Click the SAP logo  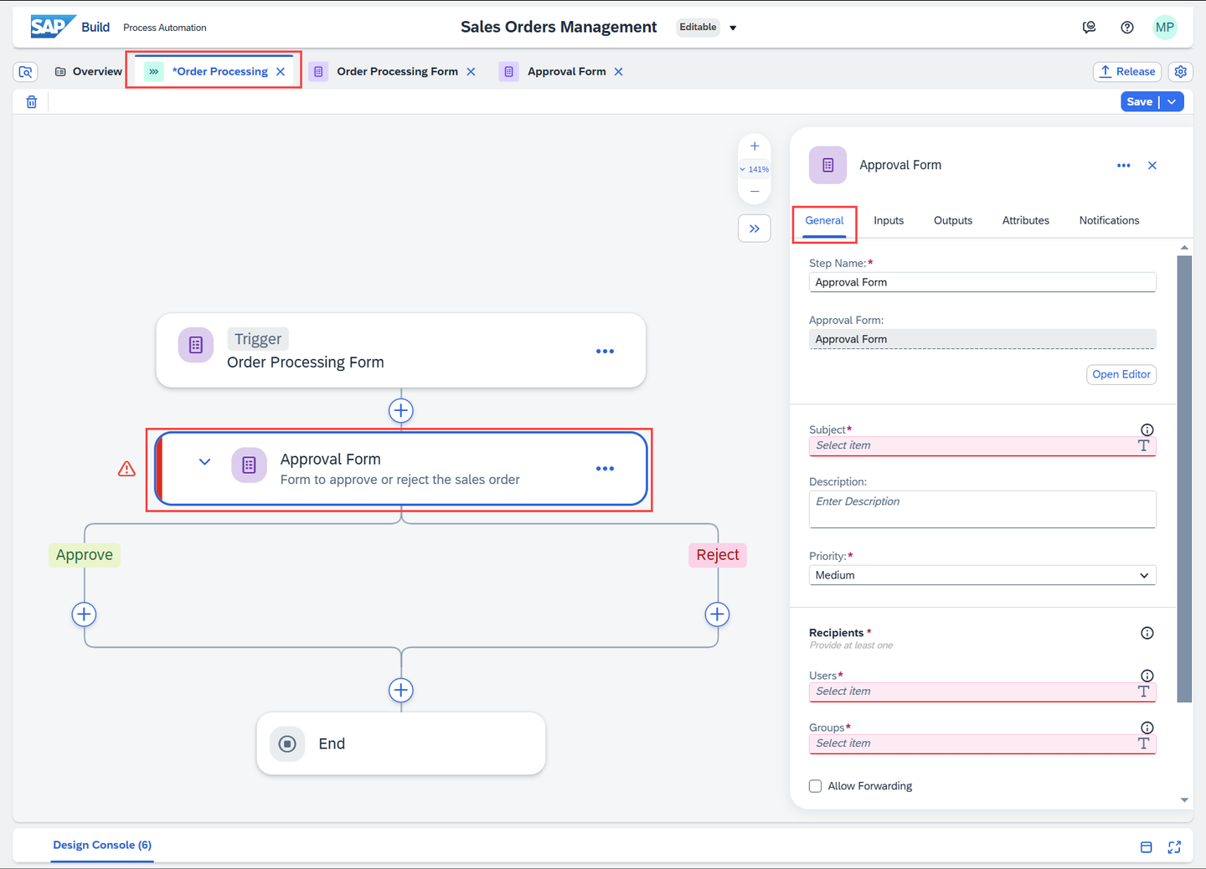[53, 27]
